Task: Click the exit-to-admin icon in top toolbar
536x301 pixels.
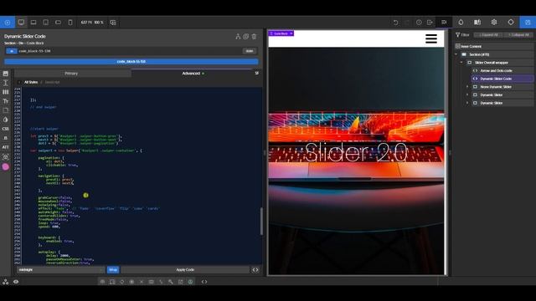Action: [430, 23]
